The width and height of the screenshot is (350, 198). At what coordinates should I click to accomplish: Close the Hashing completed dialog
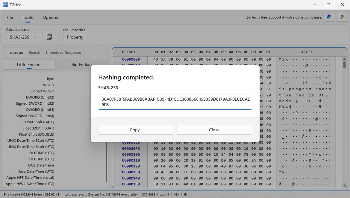point(214,130)
